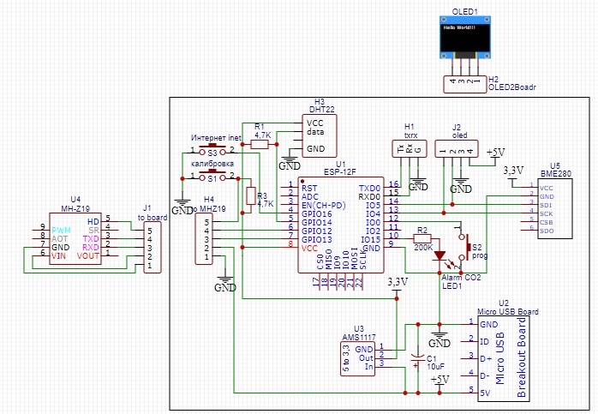Click the 3,3V power symbol below ESP-12F

398,285
